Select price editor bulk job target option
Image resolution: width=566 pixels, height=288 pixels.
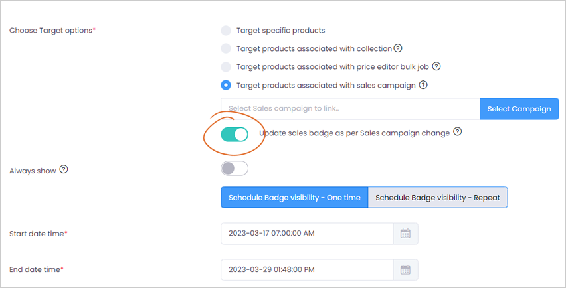(226, 67)
